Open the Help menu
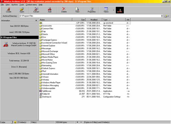Image resolution: width=171 pixels, height=124 pixels. [x=40, y=5]
